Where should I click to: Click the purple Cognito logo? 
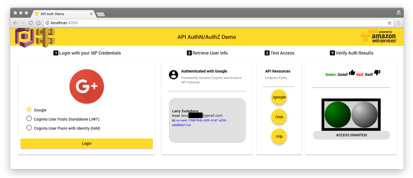24,37
